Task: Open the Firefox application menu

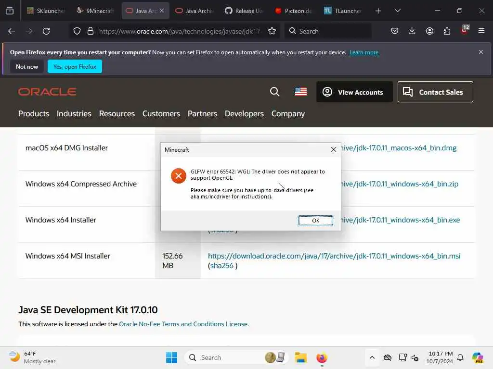Action: point(481,31)
